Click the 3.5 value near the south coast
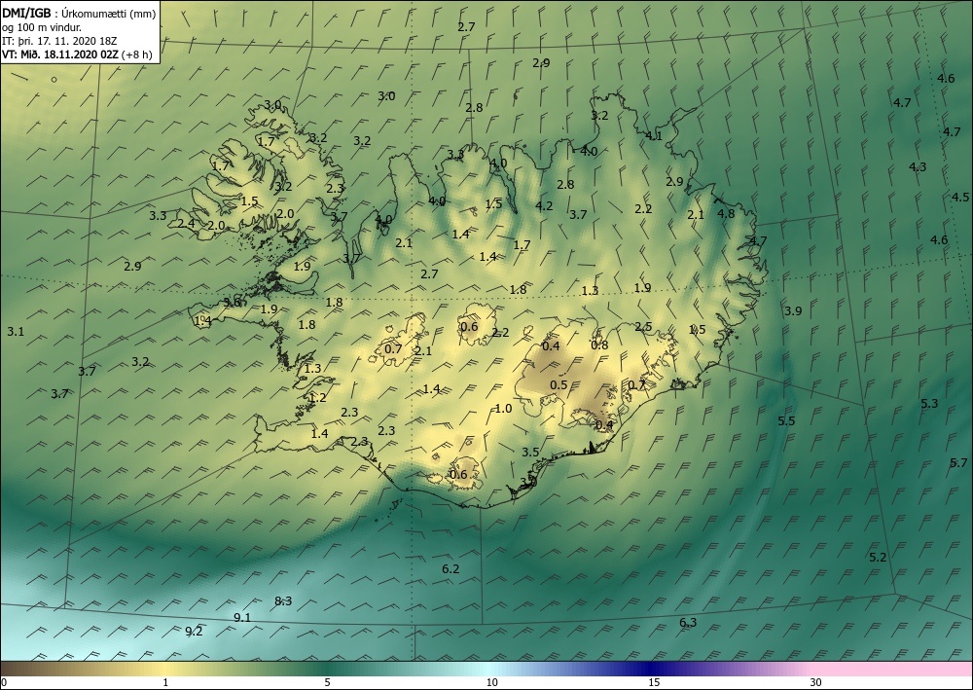 click(530, 452)
